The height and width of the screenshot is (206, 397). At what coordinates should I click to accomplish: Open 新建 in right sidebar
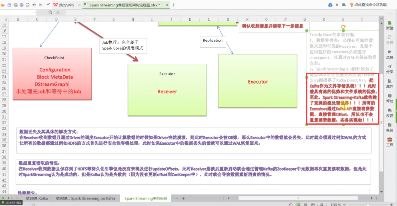[x=390, y=24]
